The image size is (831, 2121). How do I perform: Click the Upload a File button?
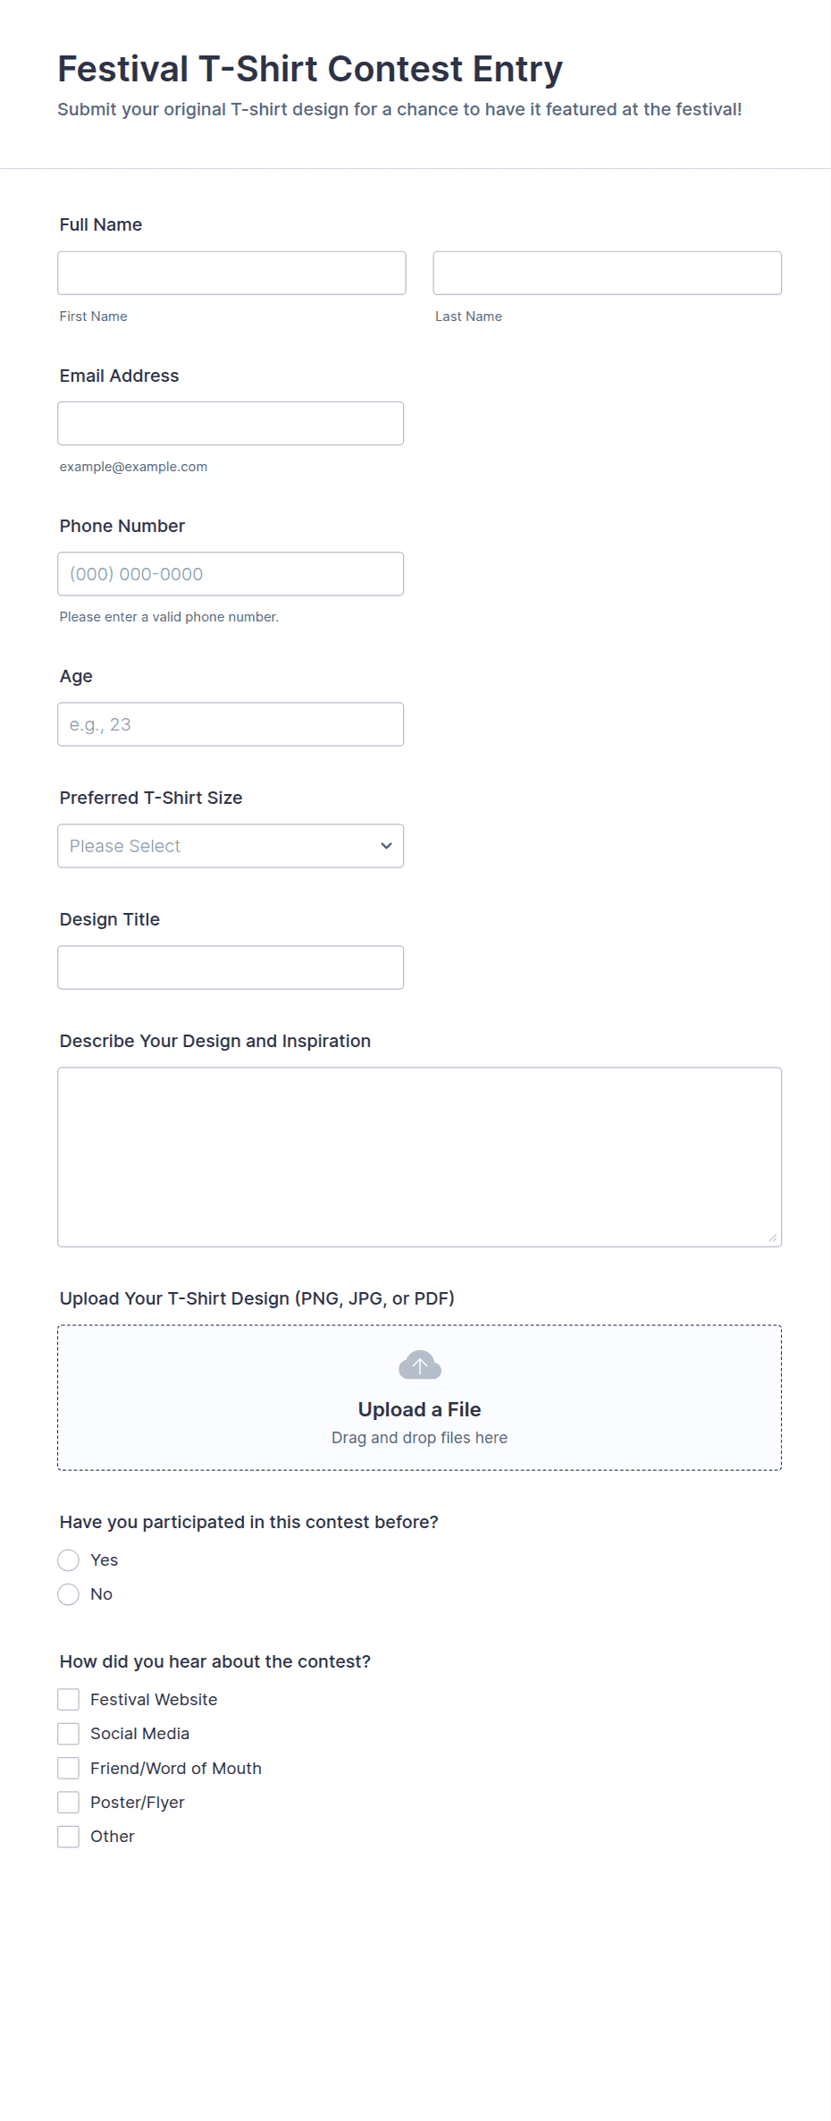pyautogui.click(x=419, y=1409)
